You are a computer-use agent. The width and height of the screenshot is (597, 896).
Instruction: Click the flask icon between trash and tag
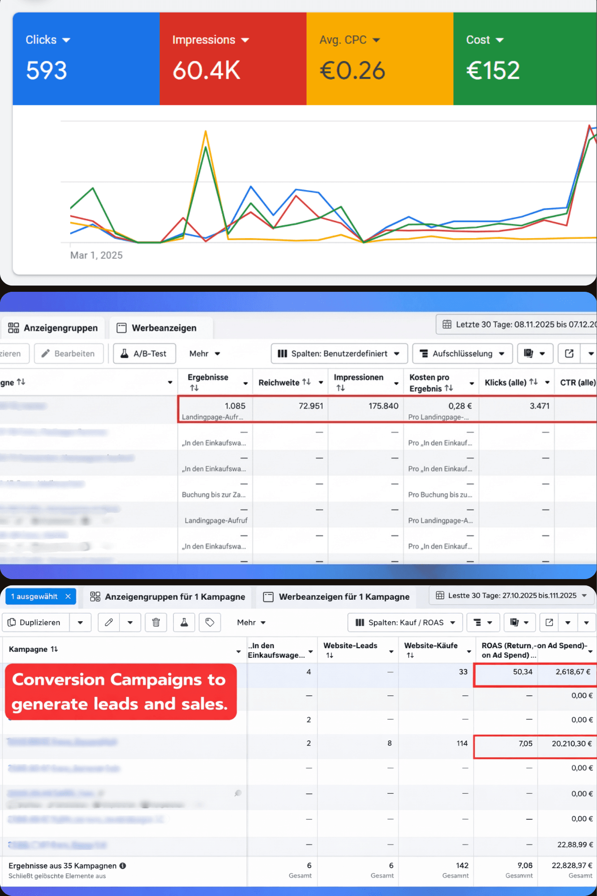[x=184, y=622]
